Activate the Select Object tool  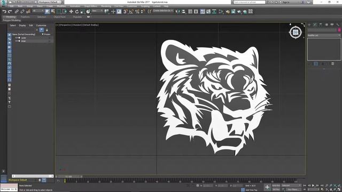tap(47, 12)
